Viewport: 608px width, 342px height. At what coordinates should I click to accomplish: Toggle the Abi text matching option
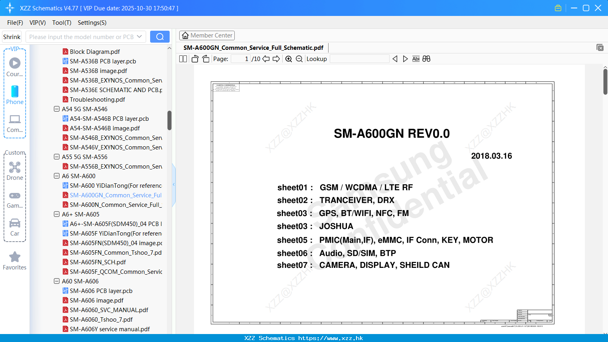416,59
